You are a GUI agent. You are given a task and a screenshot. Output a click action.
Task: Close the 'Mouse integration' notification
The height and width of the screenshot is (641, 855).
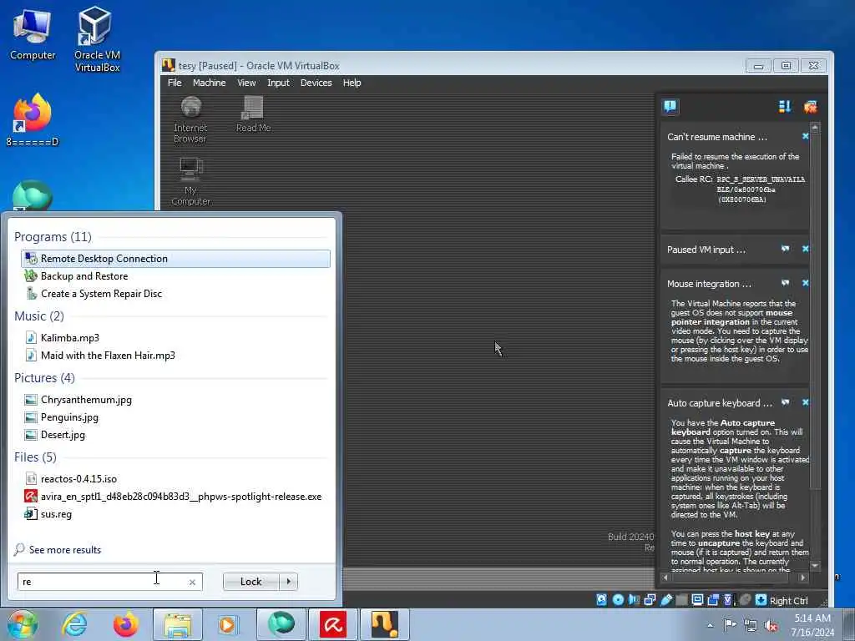(x=806, y=283)
